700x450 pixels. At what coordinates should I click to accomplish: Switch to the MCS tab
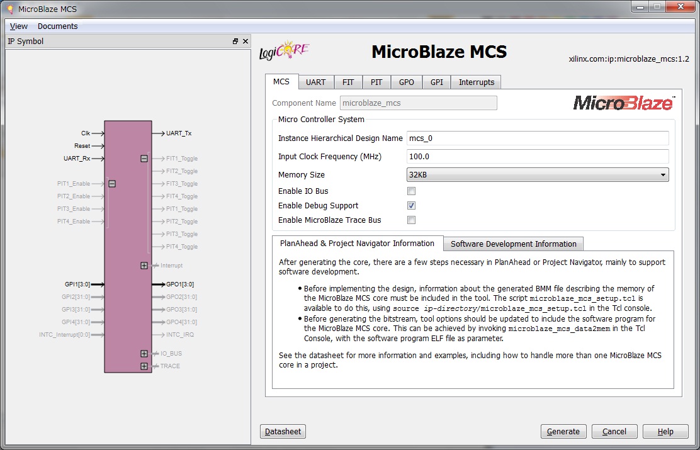pyautogui.click(x=281, y=82)
